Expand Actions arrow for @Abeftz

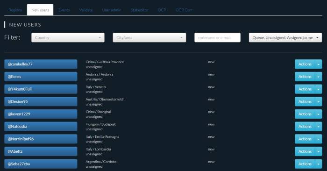(x=319, y=151)
